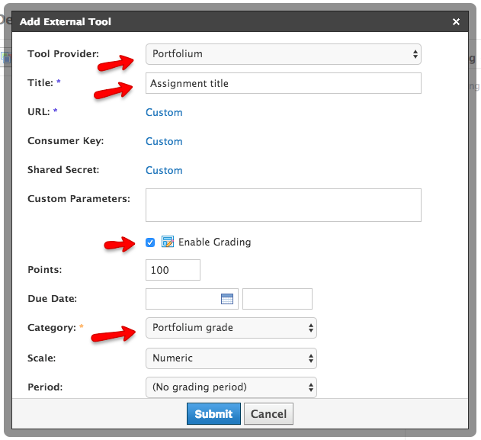Click the Custom link for Shared Secret
Image resolution: width=481 pixels, height=440 pixels.
pos(164,170)
